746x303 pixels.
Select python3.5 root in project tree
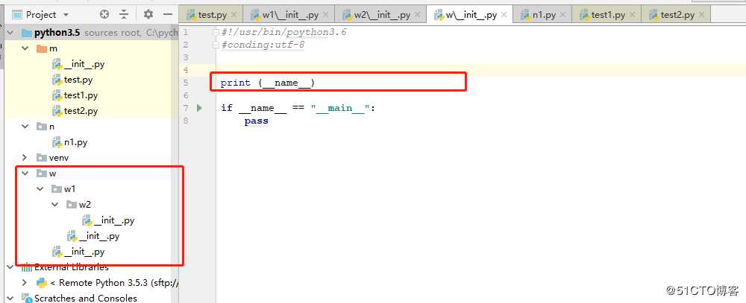pos(57,33)
